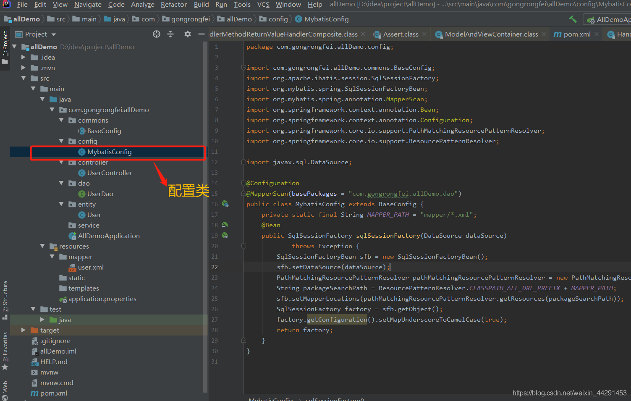Screen dimensions: 631x401
Task: Open the Web tool window button
Action: point(5,390)
